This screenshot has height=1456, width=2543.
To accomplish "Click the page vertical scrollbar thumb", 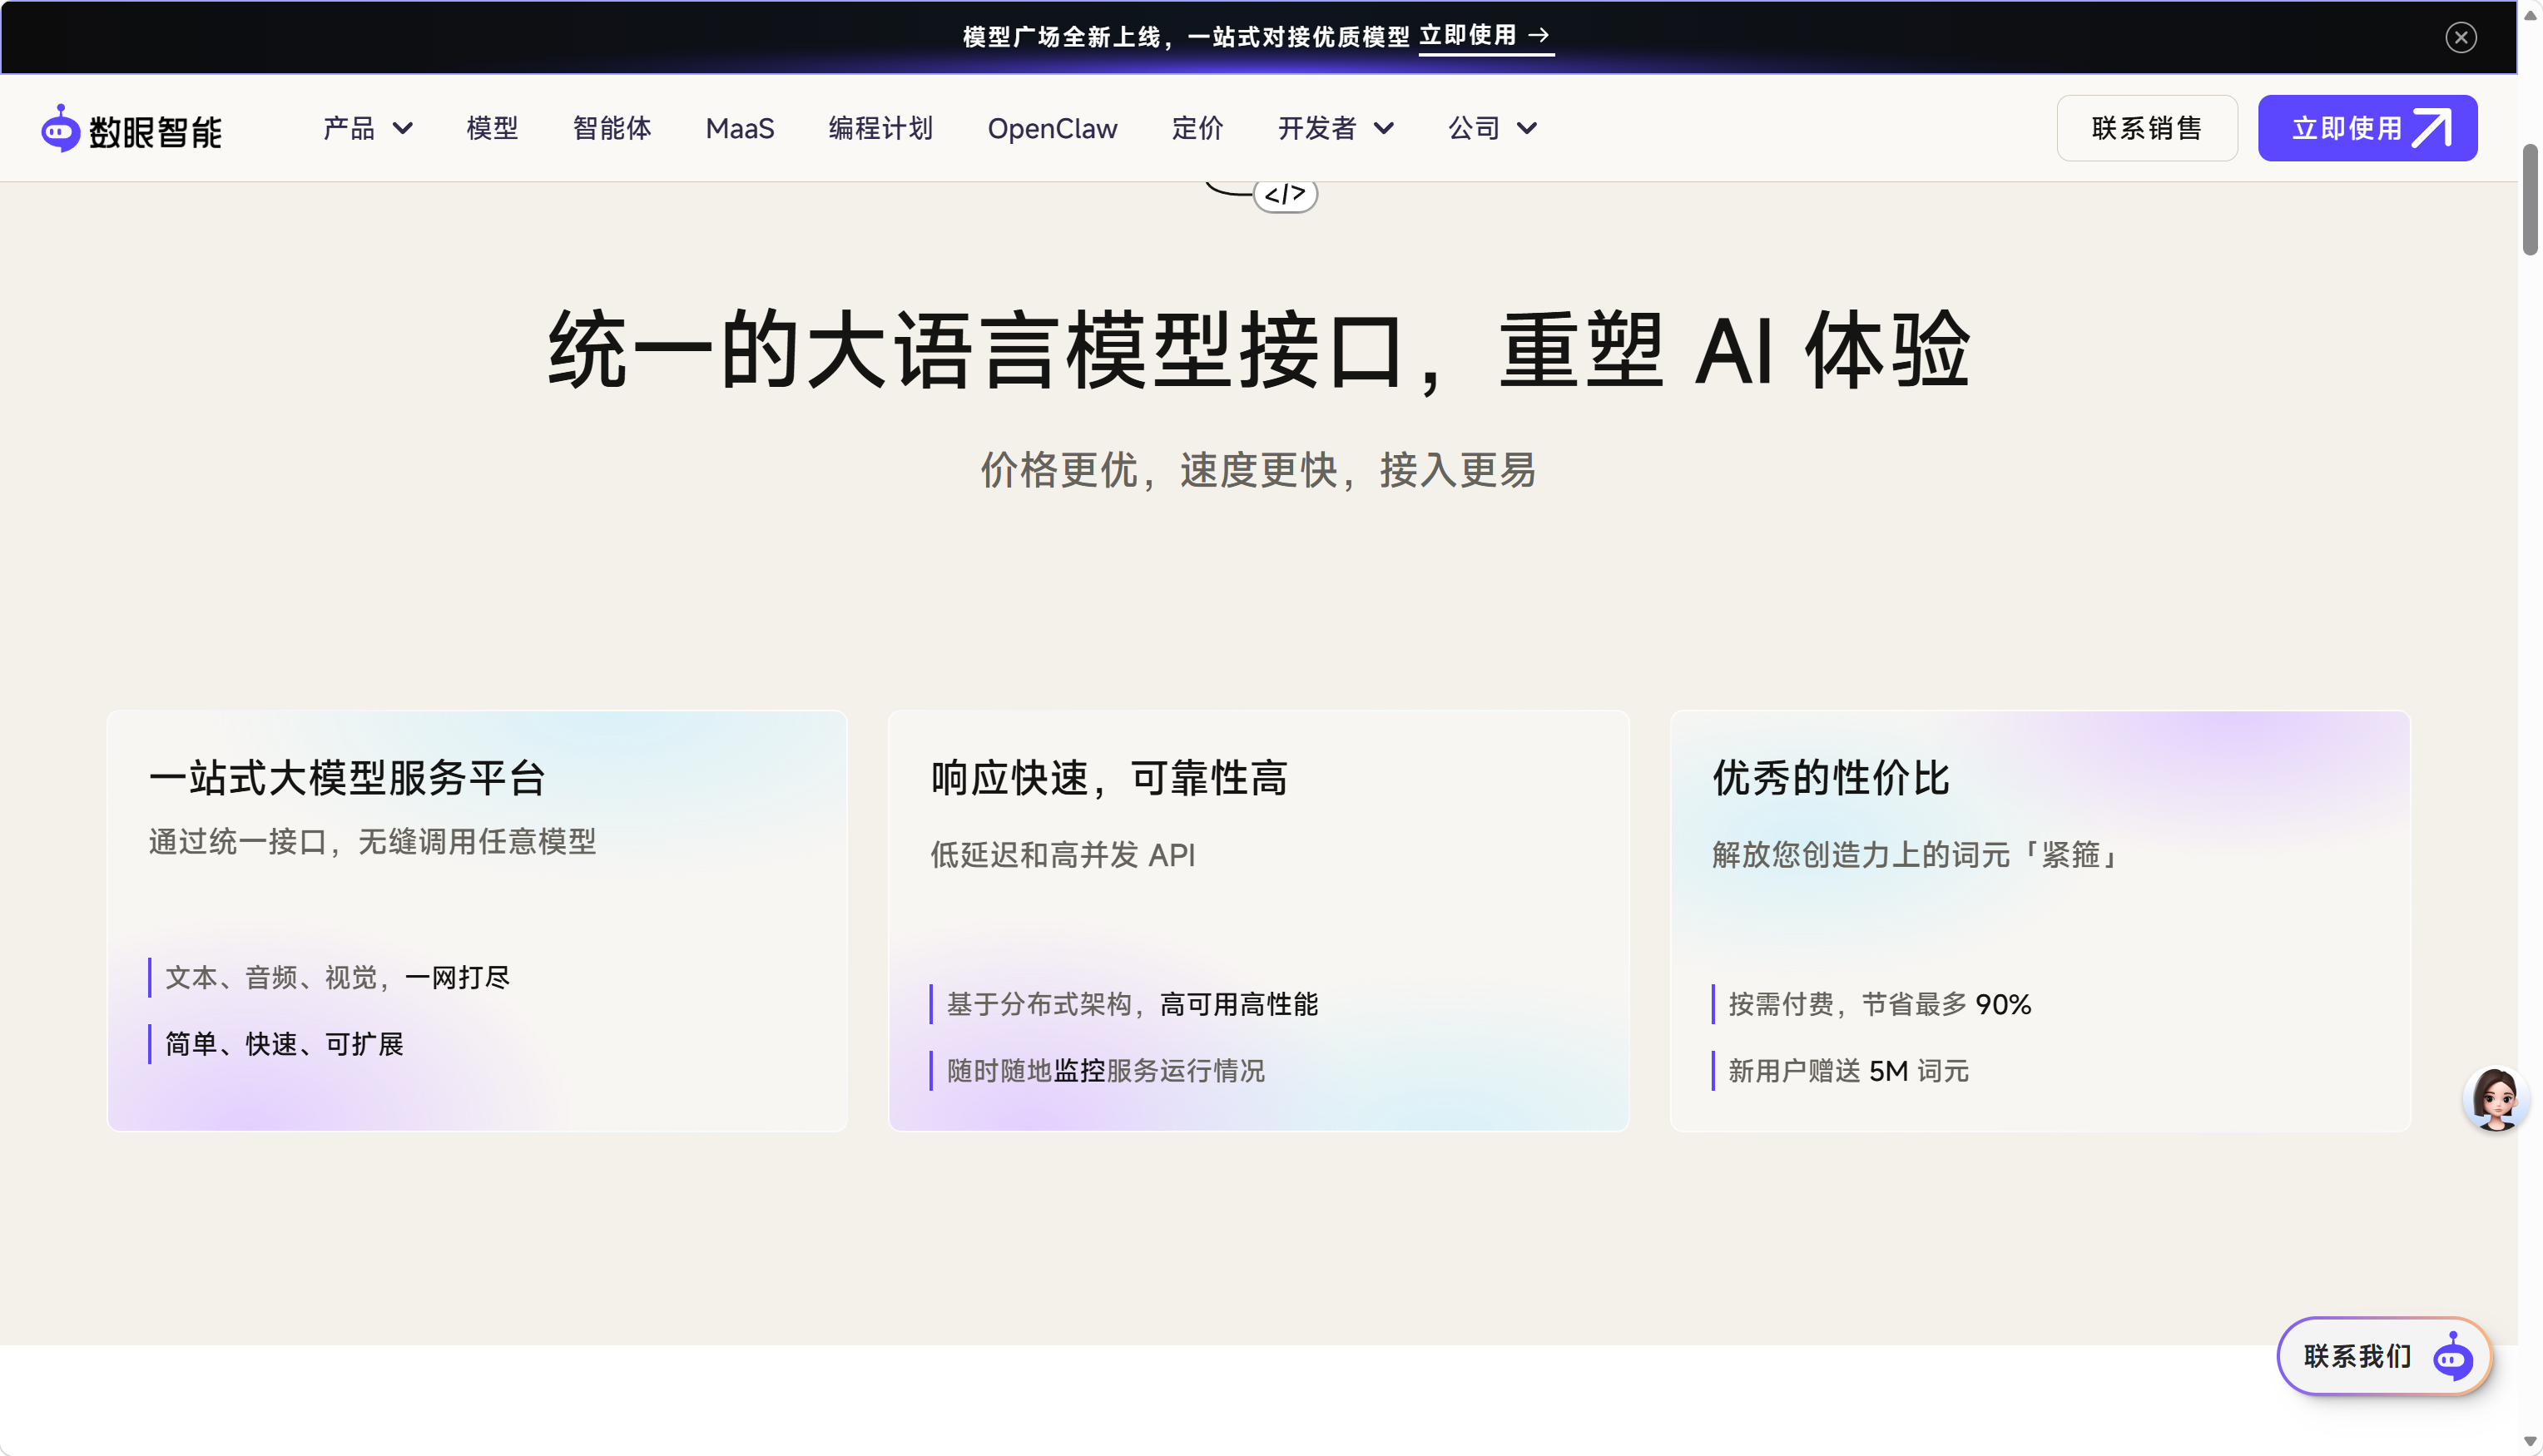I will 2530,200.
